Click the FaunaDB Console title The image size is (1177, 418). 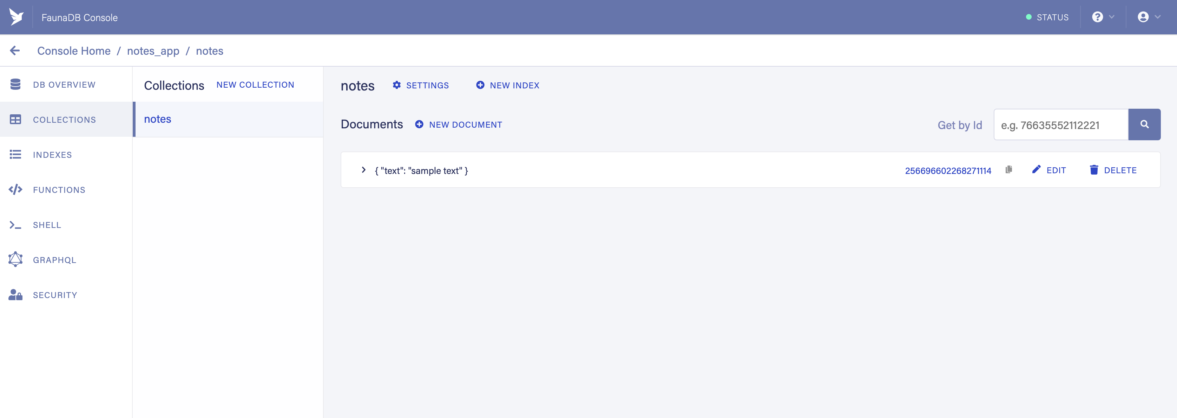click(79, 17)
